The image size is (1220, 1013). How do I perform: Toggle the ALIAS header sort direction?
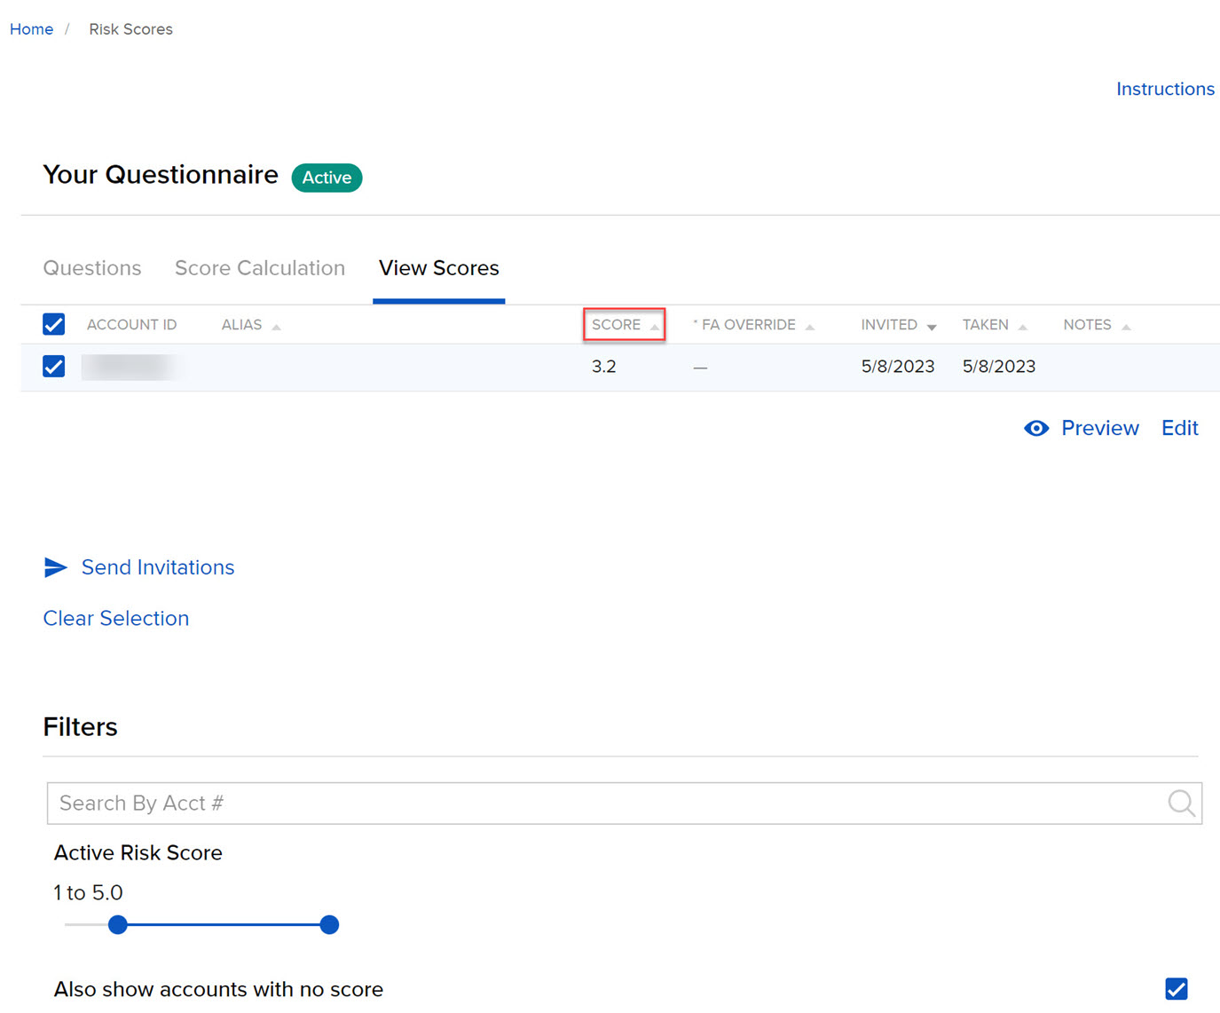277,325
